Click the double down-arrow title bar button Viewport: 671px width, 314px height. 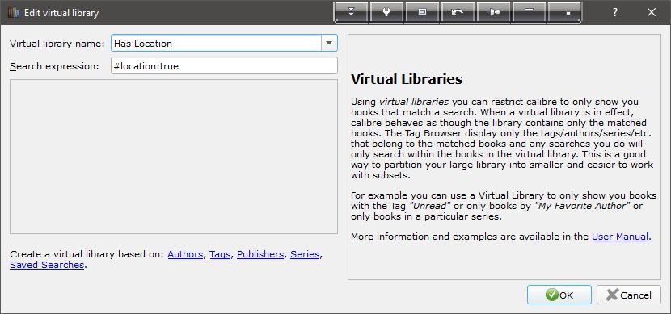[x=352, y=12]
